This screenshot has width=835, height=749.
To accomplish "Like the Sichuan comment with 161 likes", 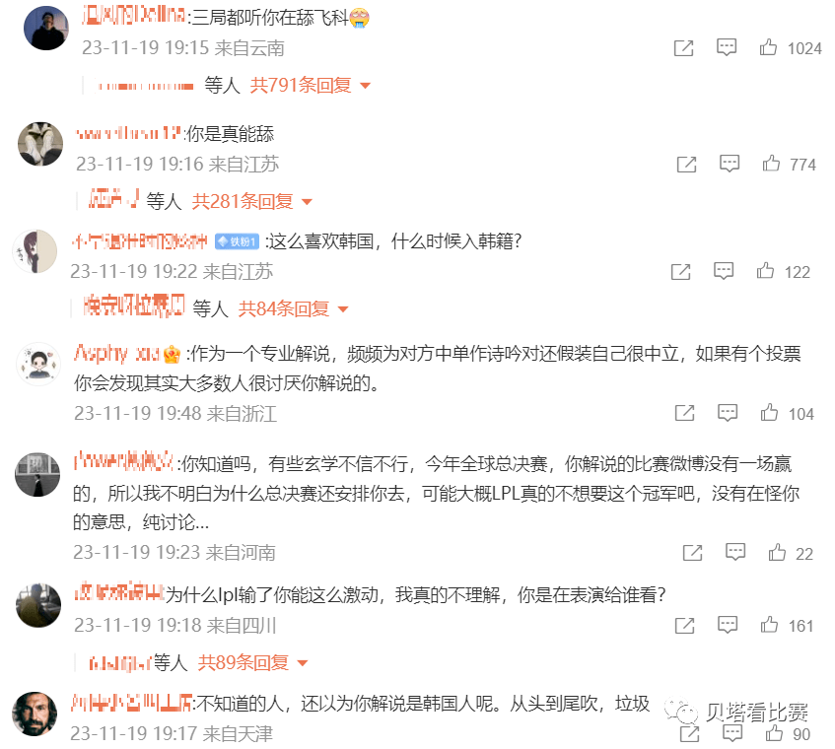I will tap(769, 625).
